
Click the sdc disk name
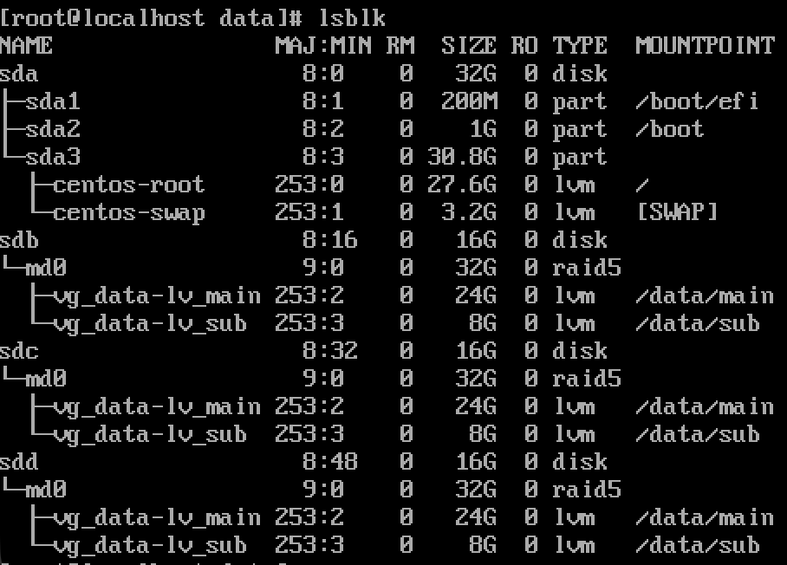tap(20, 351)
